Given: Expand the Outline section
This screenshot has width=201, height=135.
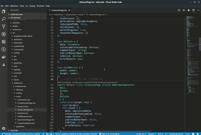Looking at the screenshot, I should pos(27,130).
